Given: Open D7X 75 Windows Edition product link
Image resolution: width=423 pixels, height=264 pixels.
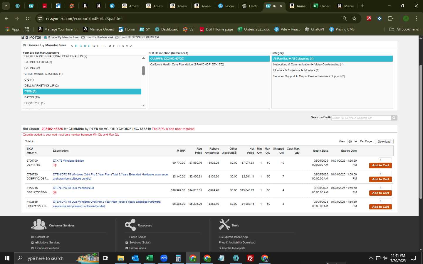Looking at the screenshot, I should click(x=68, y=161).
